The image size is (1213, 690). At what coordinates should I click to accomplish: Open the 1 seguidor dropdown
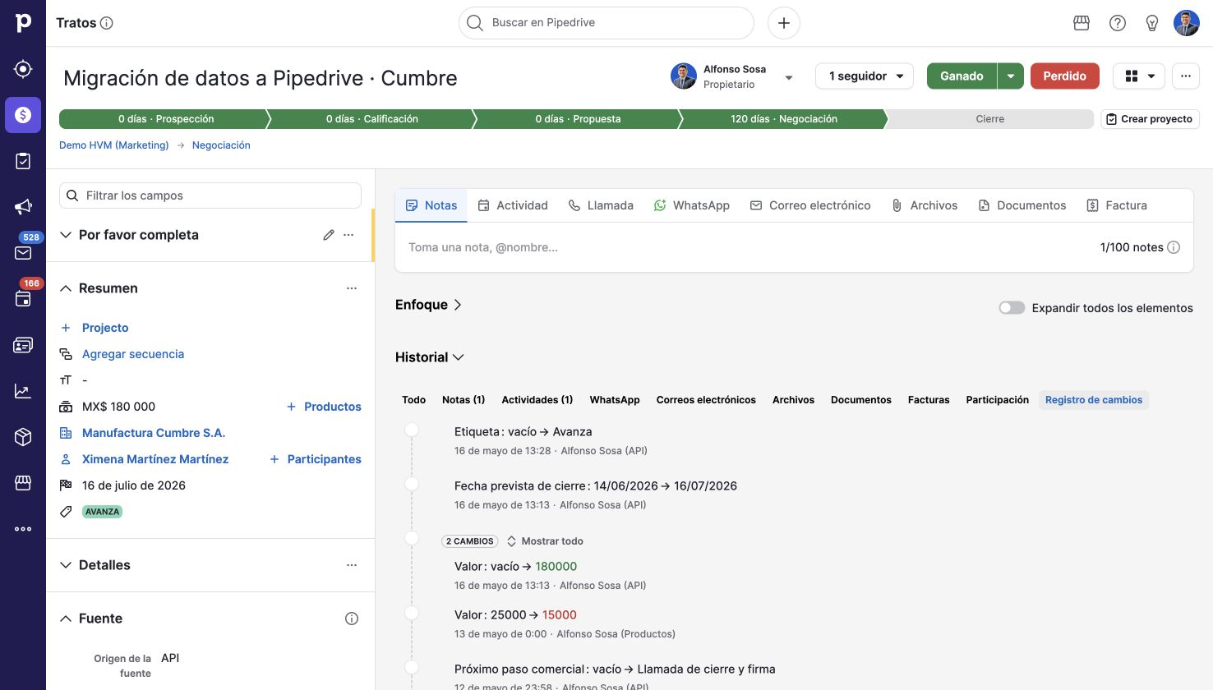click(x=865, y=76)
